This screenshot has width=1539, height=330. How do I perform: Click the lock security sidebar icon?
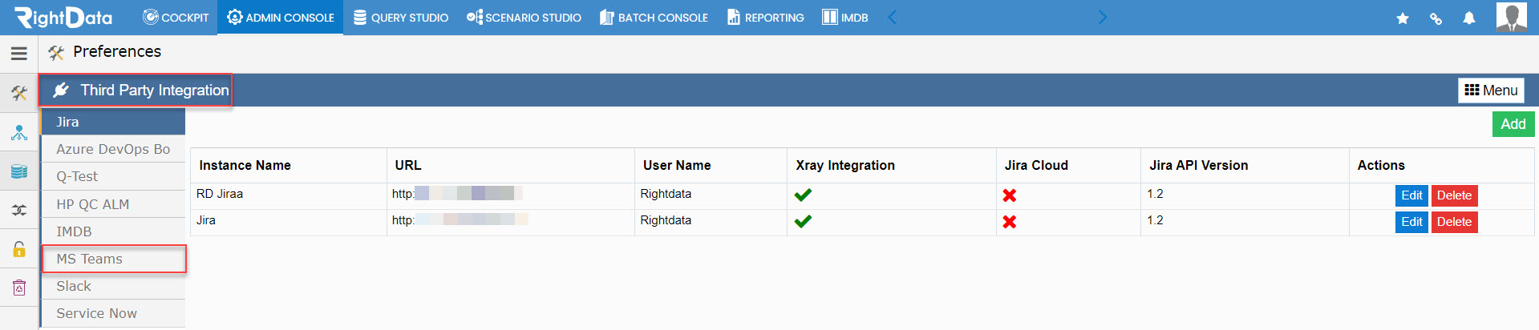(x=19, y=249)
